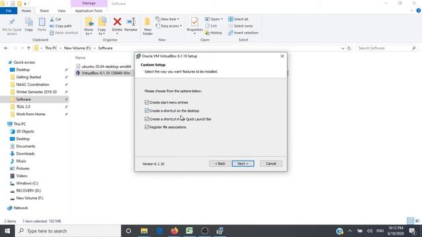The height and width of the screenshot is (237, 422).
Task: Open Windows (C:) drive in sidebar
Action: pos(27,183)
